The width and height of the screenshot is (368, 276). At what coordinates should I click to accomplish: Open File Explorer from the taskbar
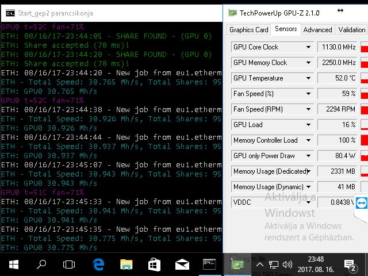pyautogui.click(x=126, y=264)
